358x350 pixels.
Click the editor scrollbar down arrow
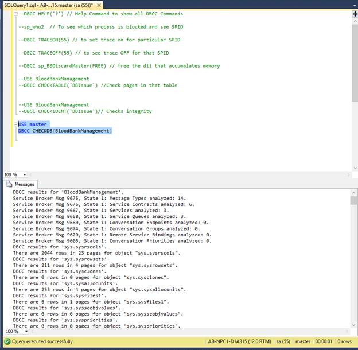[x=355, y=168]
